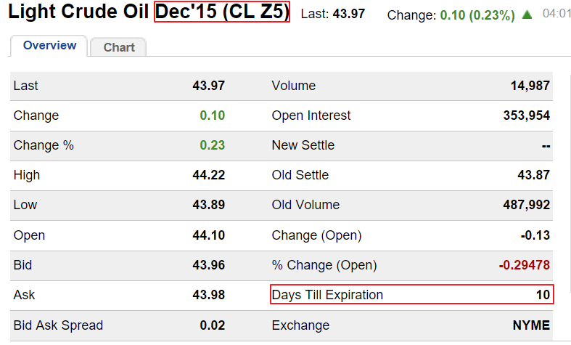This screenshot has width=571, height=345.
Task: Click the header Last: 43.97 text
Action: (x=332, y=15)
